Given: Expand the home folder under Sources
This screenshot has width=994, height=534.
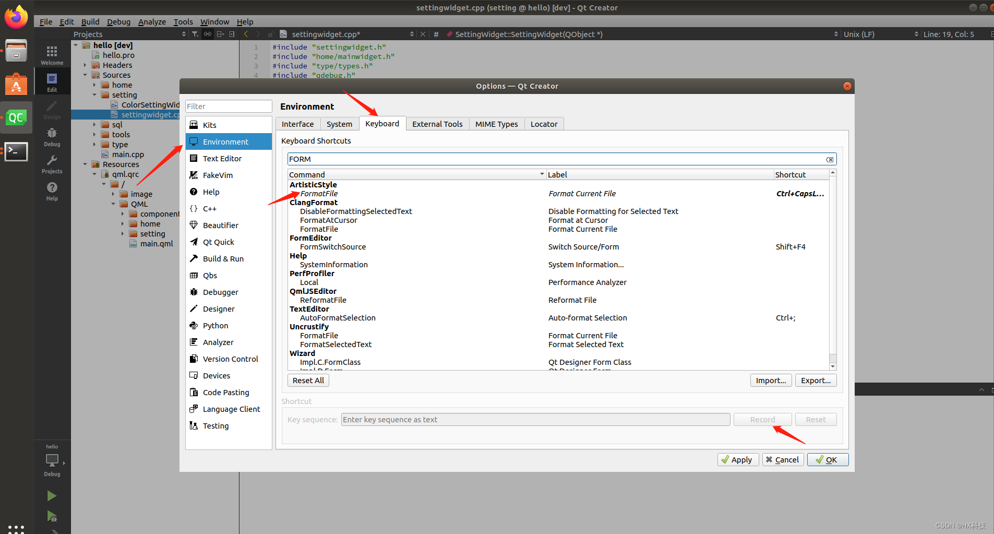Looking at the screenshot, I should pos(94,85).
